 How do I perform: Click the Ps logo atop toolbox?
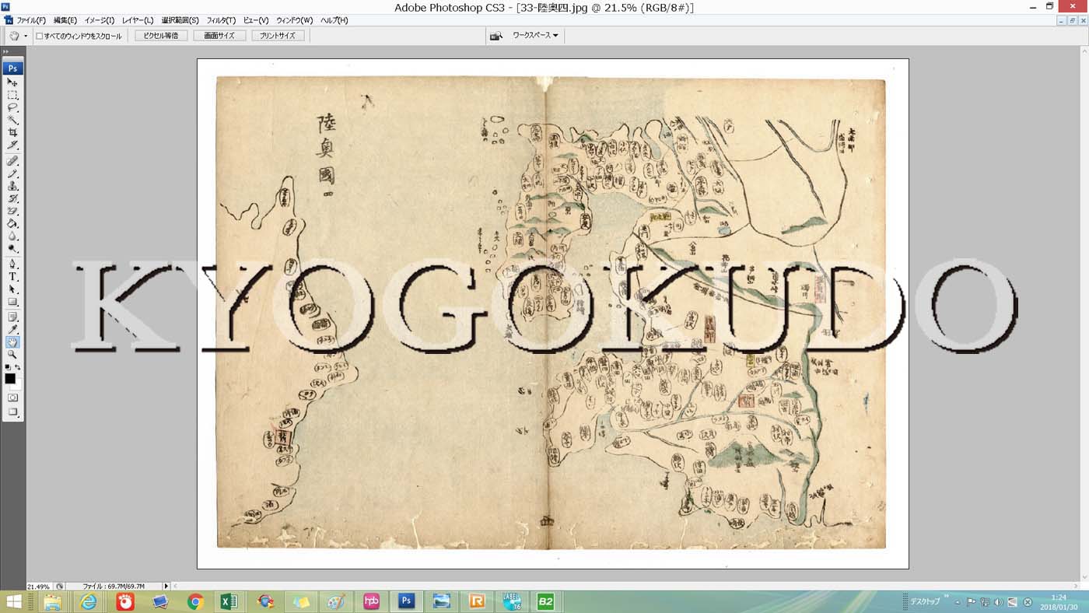[x=12, y=68]
